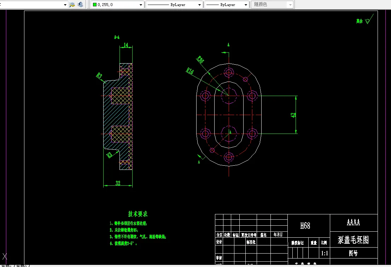Select the R36 radius dimension text
The image size is (391, 267).
tap(200, 60)
